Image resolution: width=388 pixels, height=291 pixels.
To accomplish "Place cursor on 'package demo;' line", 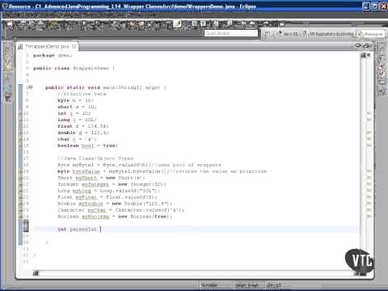I will [x=53, y=56].
